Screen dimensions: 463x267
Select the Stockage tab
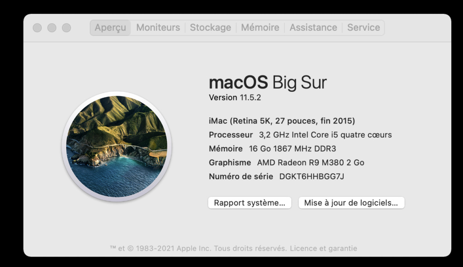[x=210, y=28]
